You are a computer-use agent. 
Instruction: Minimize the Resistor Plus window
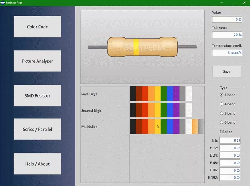222,3
